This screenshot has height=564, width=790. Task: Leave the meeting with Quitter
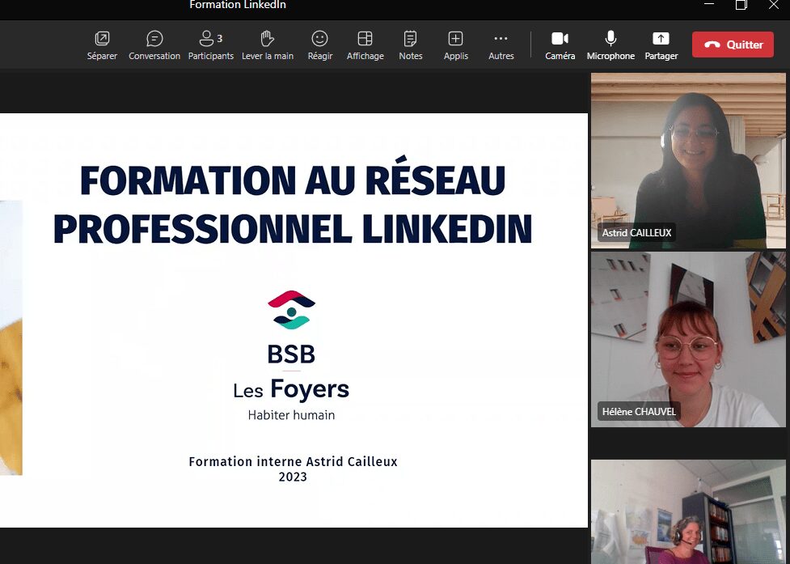click(x=733, y=45)
